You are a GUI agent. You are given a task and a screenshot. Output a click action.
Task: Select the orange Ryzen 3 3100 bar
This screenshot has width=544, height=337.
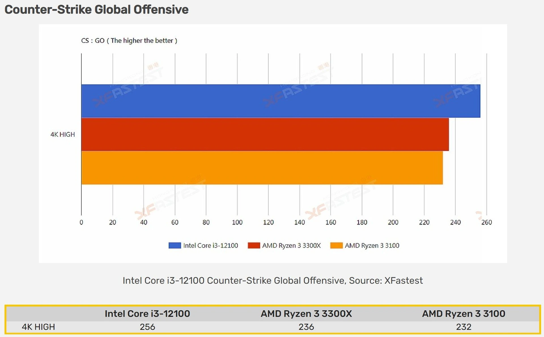(x=262, y=168)
